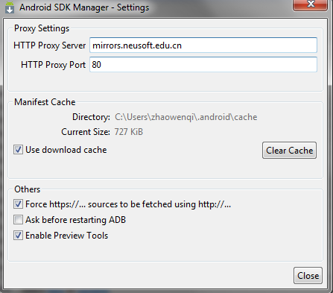Toggle the Enable Preview Tools checkbox
The image size is (333, 293).
point(18,236)
